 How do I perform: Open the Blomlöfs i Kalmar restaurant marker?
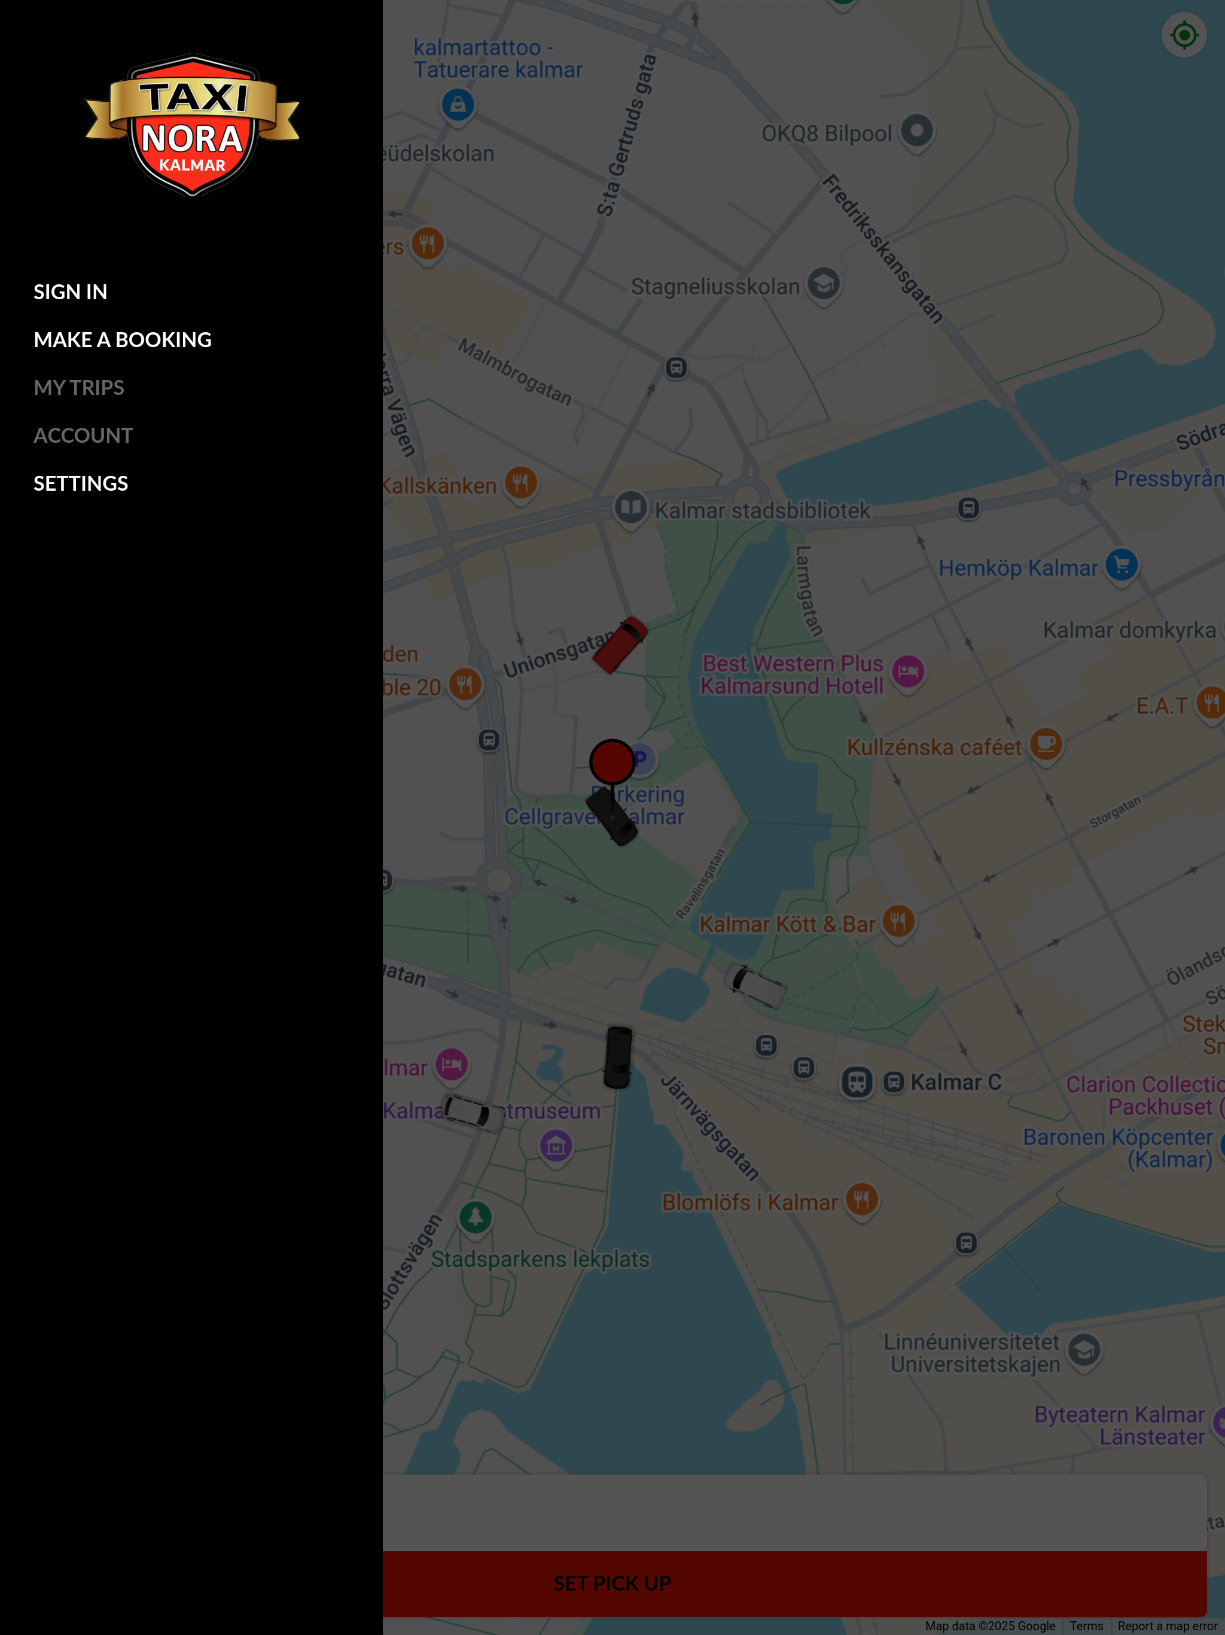coord(861,1199)
